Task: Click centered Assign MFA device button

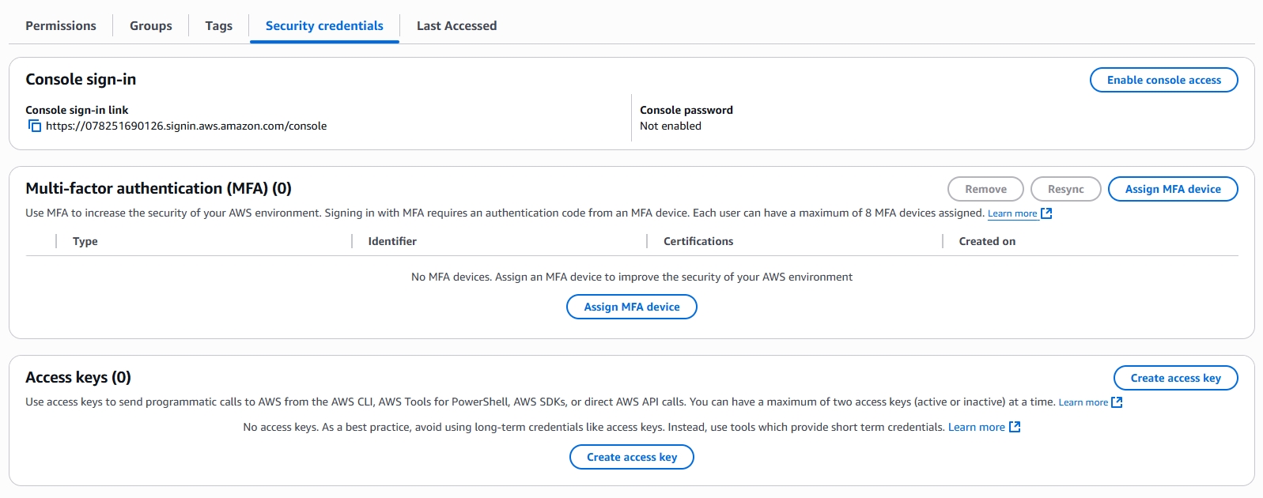Action: point(632,307)
